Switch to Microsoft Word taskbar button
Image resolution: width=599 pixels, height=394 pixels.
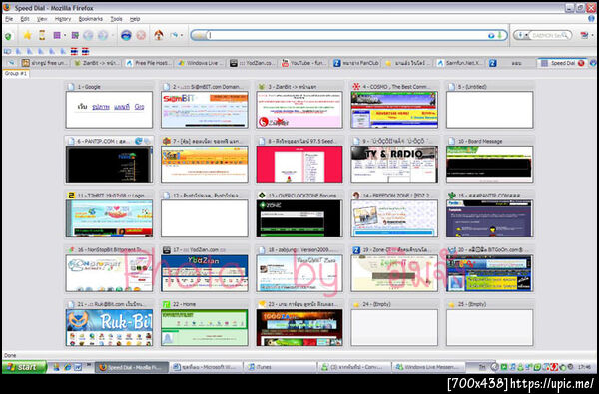[x=206, y=367]
